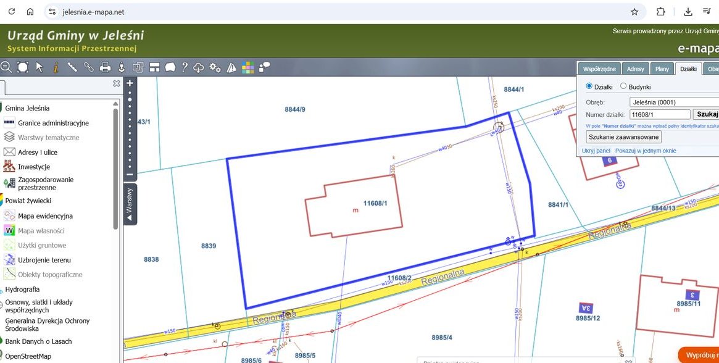This screenshot has width=719, height=363.
Task: Open the print map tool
Action: click(x=105, y=67)
